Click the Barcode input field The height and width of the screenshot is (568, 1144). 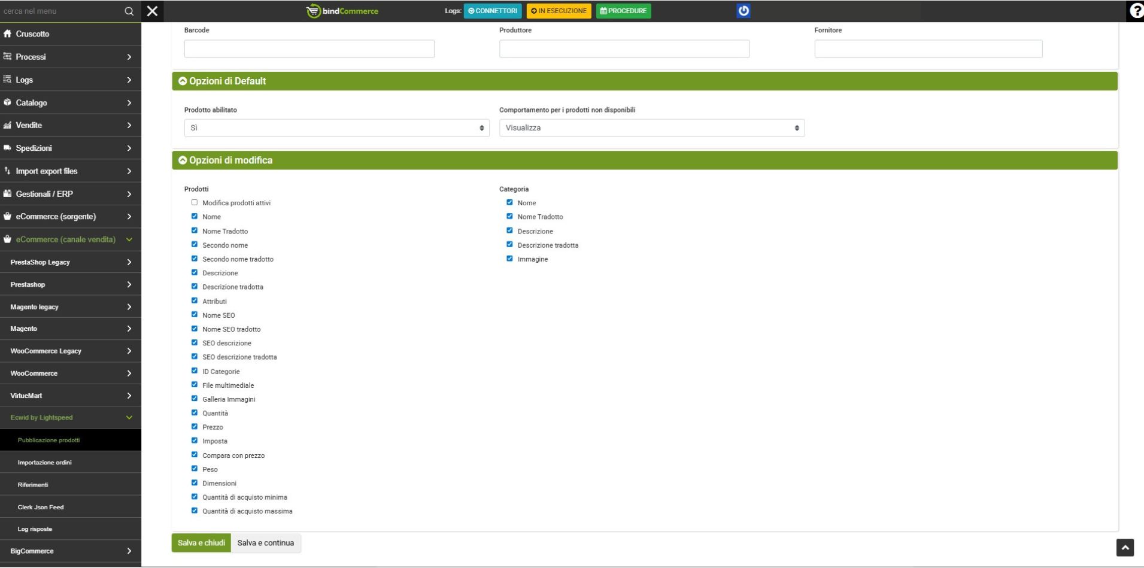(x=309, y=49)
